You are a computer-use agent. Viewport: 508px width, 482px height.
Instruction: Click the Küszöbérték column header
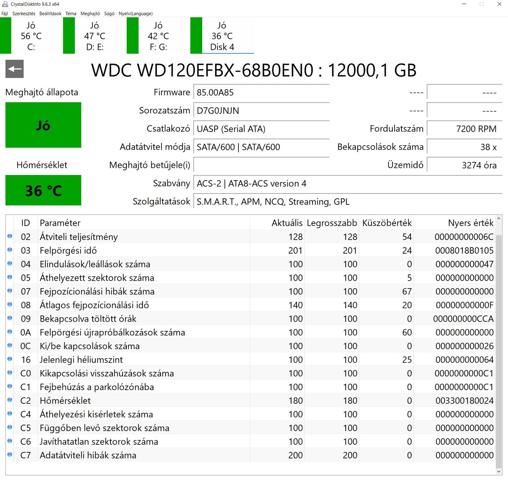tap(386, 223)
